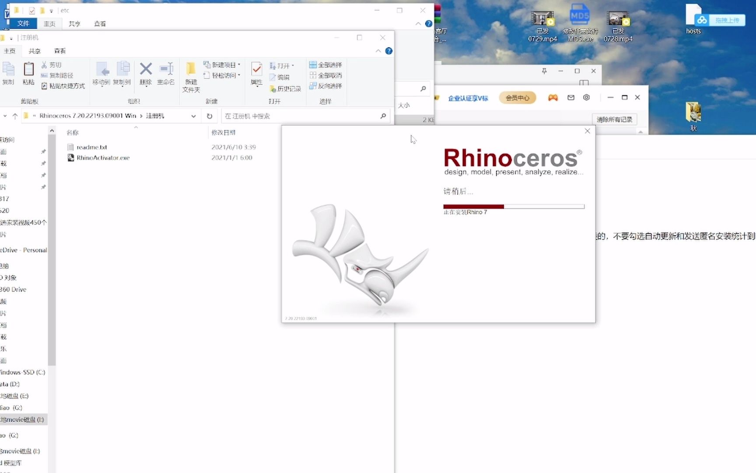Open recent locations dropdown arrow left of up-arrow
The image size is (756, 473).
point(5,116)
